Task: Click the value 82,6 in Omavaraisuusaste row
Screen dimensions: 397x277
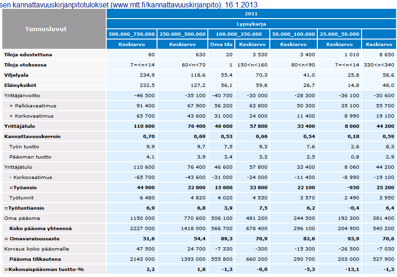Action: 309,238
